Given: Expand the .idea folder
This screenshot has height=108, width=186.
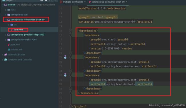Looking at the screenshot, I should [x=6, y=10].
